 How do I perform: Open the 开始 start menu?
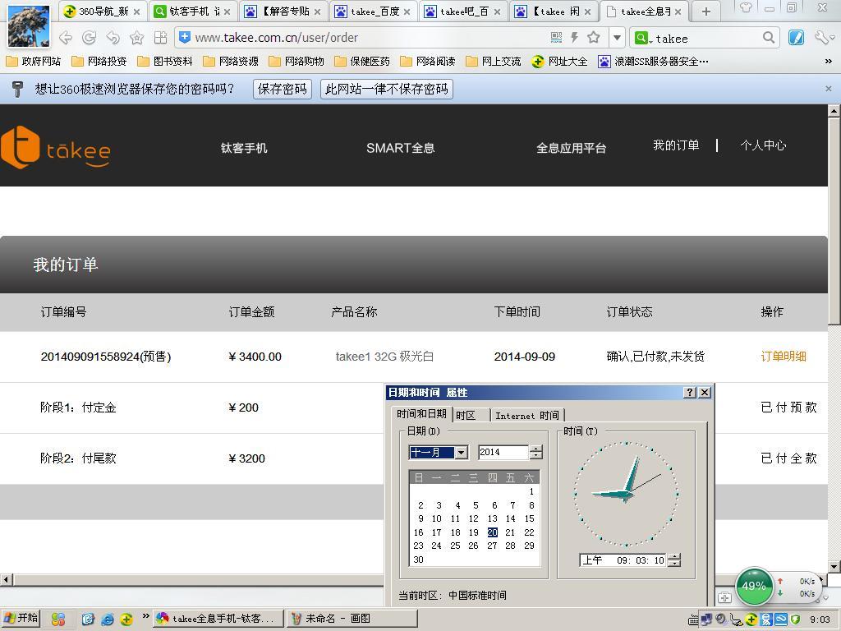coord(21,619)
